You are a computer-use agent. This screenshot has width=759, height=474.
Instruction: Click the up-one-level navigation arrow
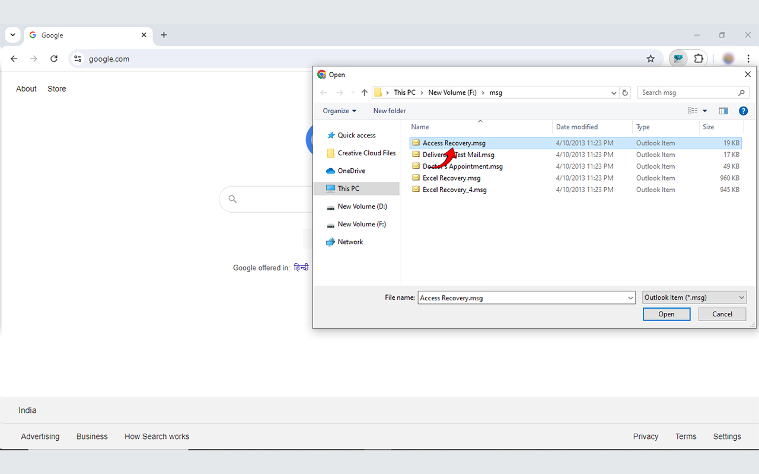[363, 92]
